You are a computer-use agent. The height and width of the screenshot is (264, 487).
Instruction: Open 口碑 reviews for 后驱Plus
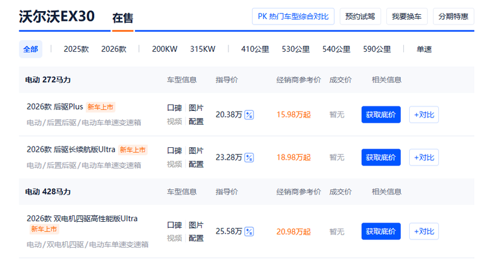point(174,108)
